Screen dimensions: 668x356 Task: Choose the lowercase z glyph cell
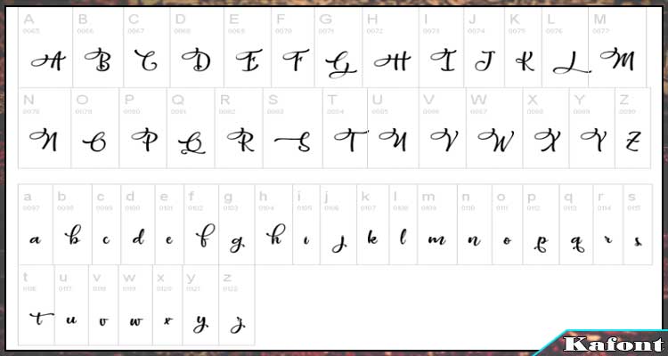[237, 305]
